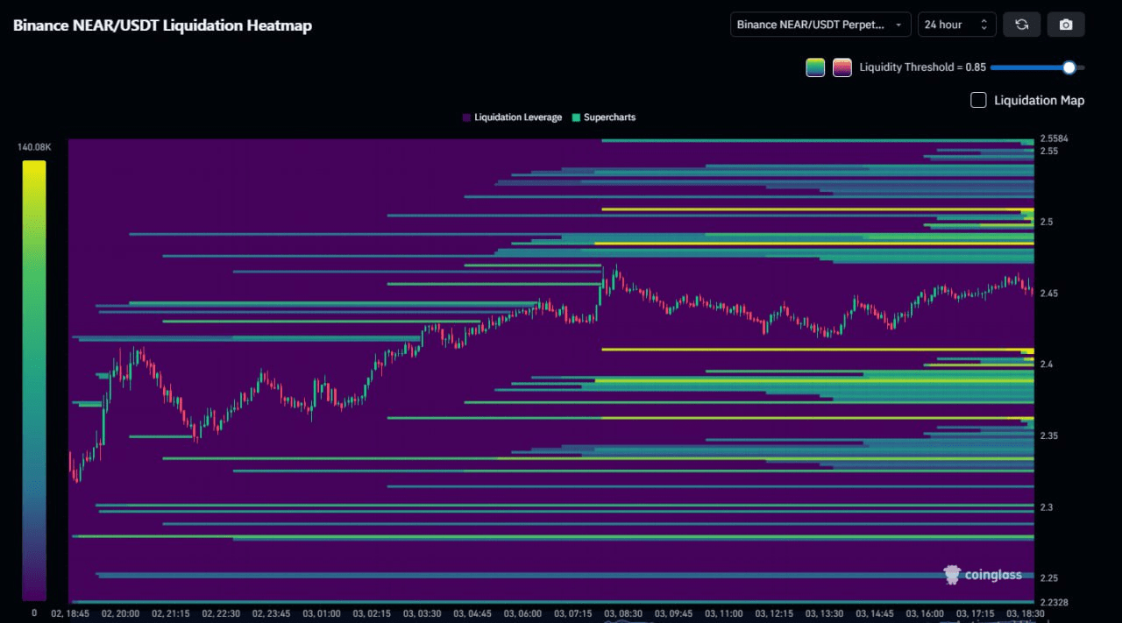
Task: Click the 03, 14:45 time axis label
Action: (875, 613)
